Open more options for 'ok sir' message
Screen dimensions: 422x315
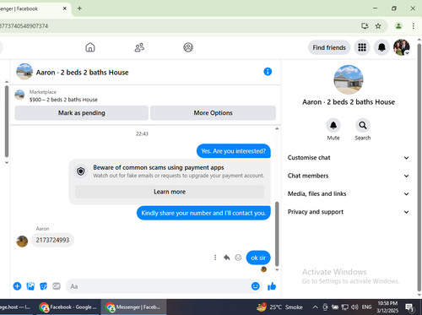coord(215,258)
